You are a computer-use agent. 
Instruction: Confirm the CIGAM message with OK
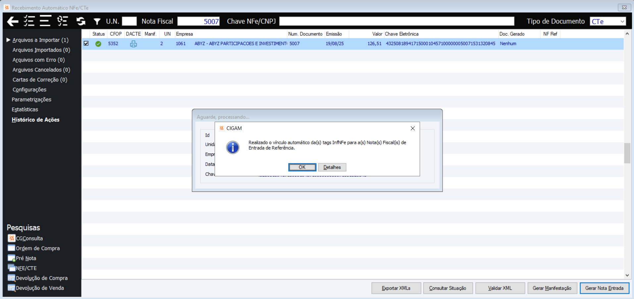coord(302,167)
